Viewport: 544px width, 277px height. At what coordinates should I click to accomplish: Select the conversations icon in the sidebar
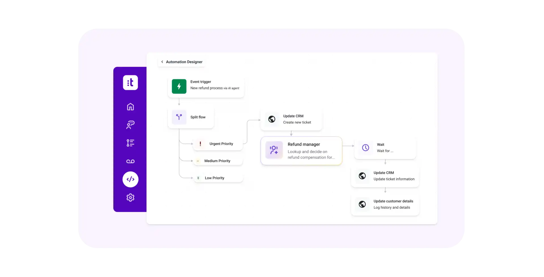coord(130,125)
